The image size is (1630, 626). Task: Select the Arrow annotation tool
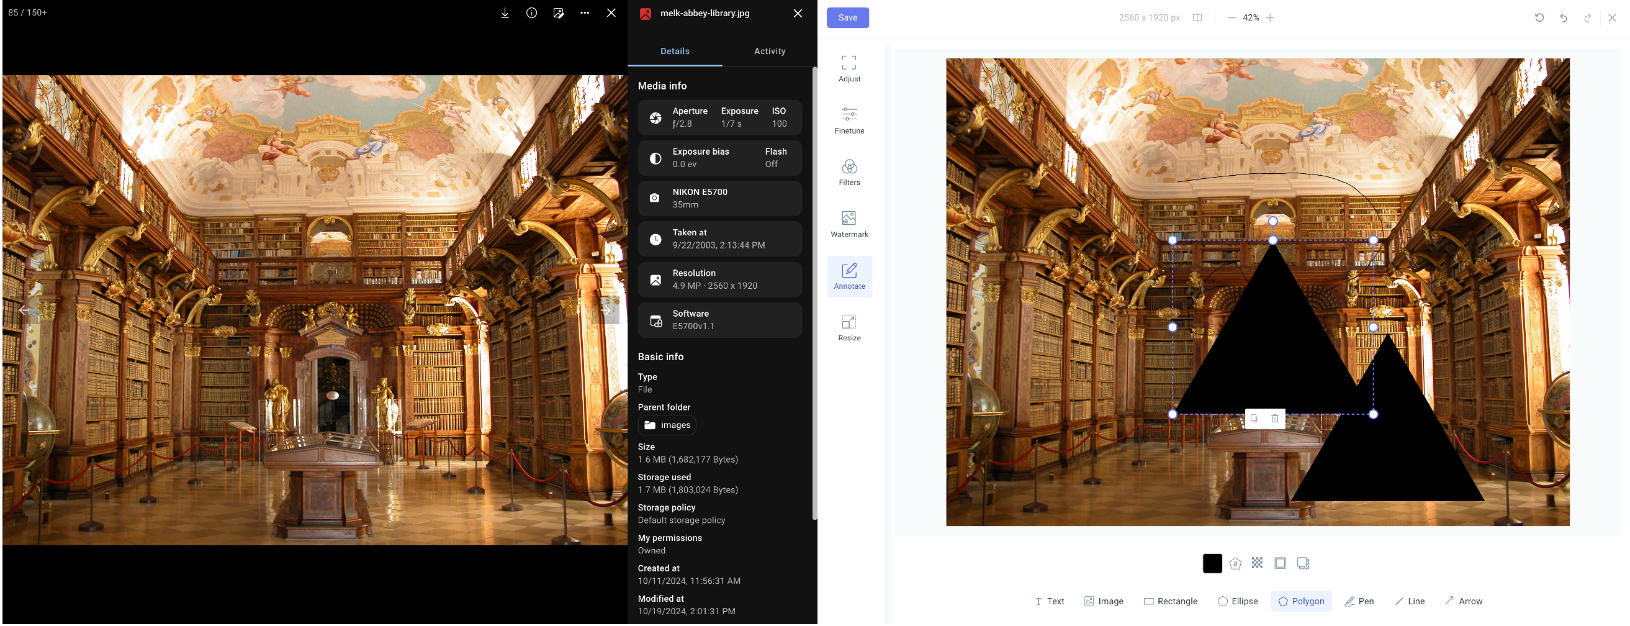1464,601
